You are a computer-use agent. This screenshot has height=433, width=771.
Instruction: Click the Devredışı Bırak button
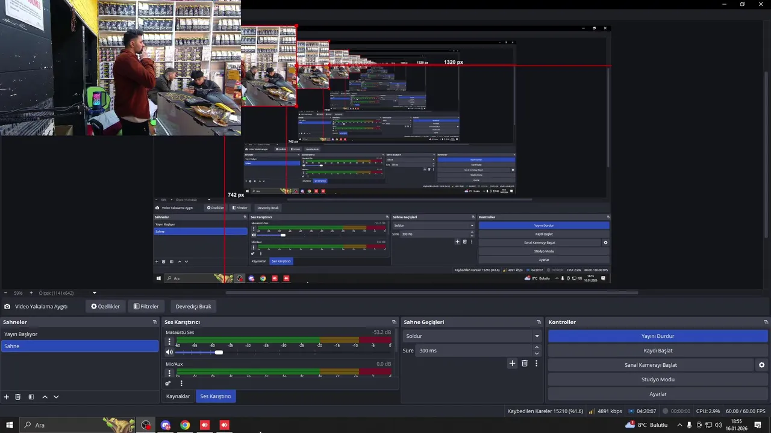coord(193,306)
